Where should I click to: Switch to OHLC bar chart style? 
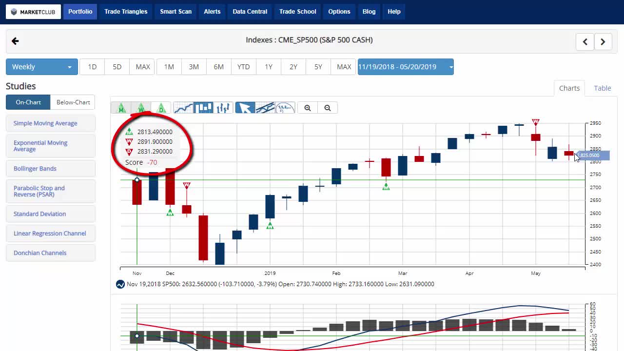tap(223, 108)
